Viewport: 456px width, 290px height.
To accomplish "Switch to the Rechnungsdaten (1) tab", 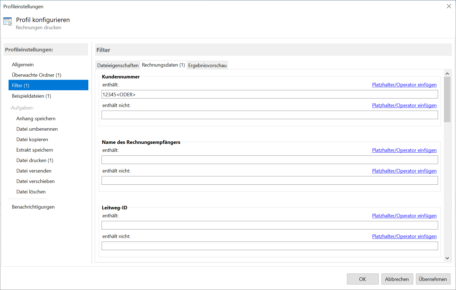I will pos(163,65).
